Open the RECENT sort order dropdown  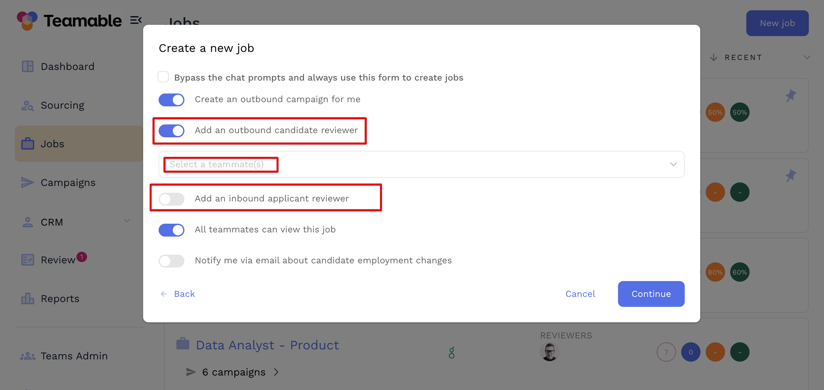coord(807,57)
